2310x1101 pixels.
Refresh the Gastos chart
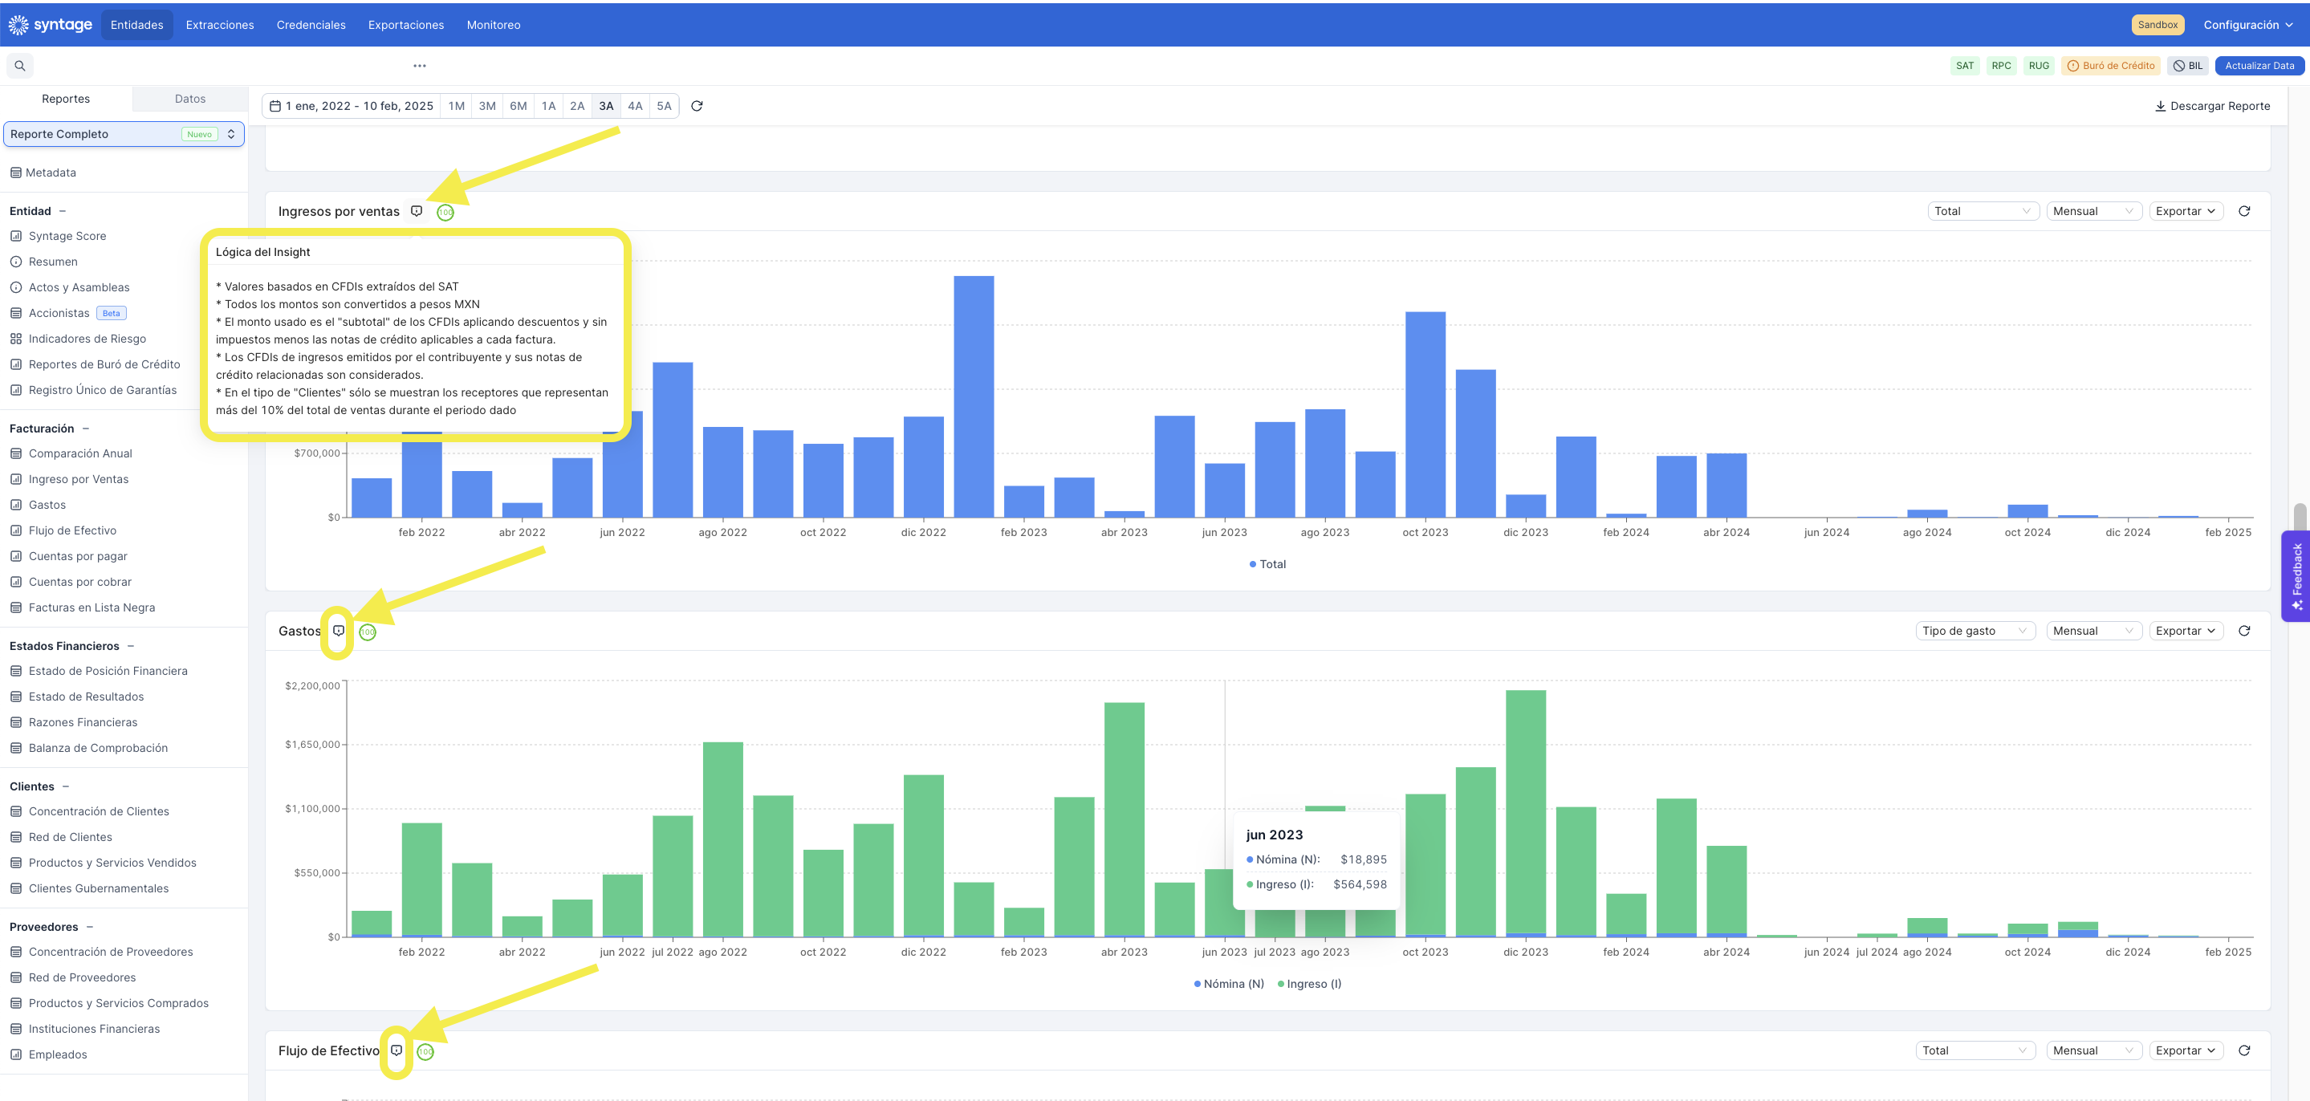click(x=2243, y=630)
